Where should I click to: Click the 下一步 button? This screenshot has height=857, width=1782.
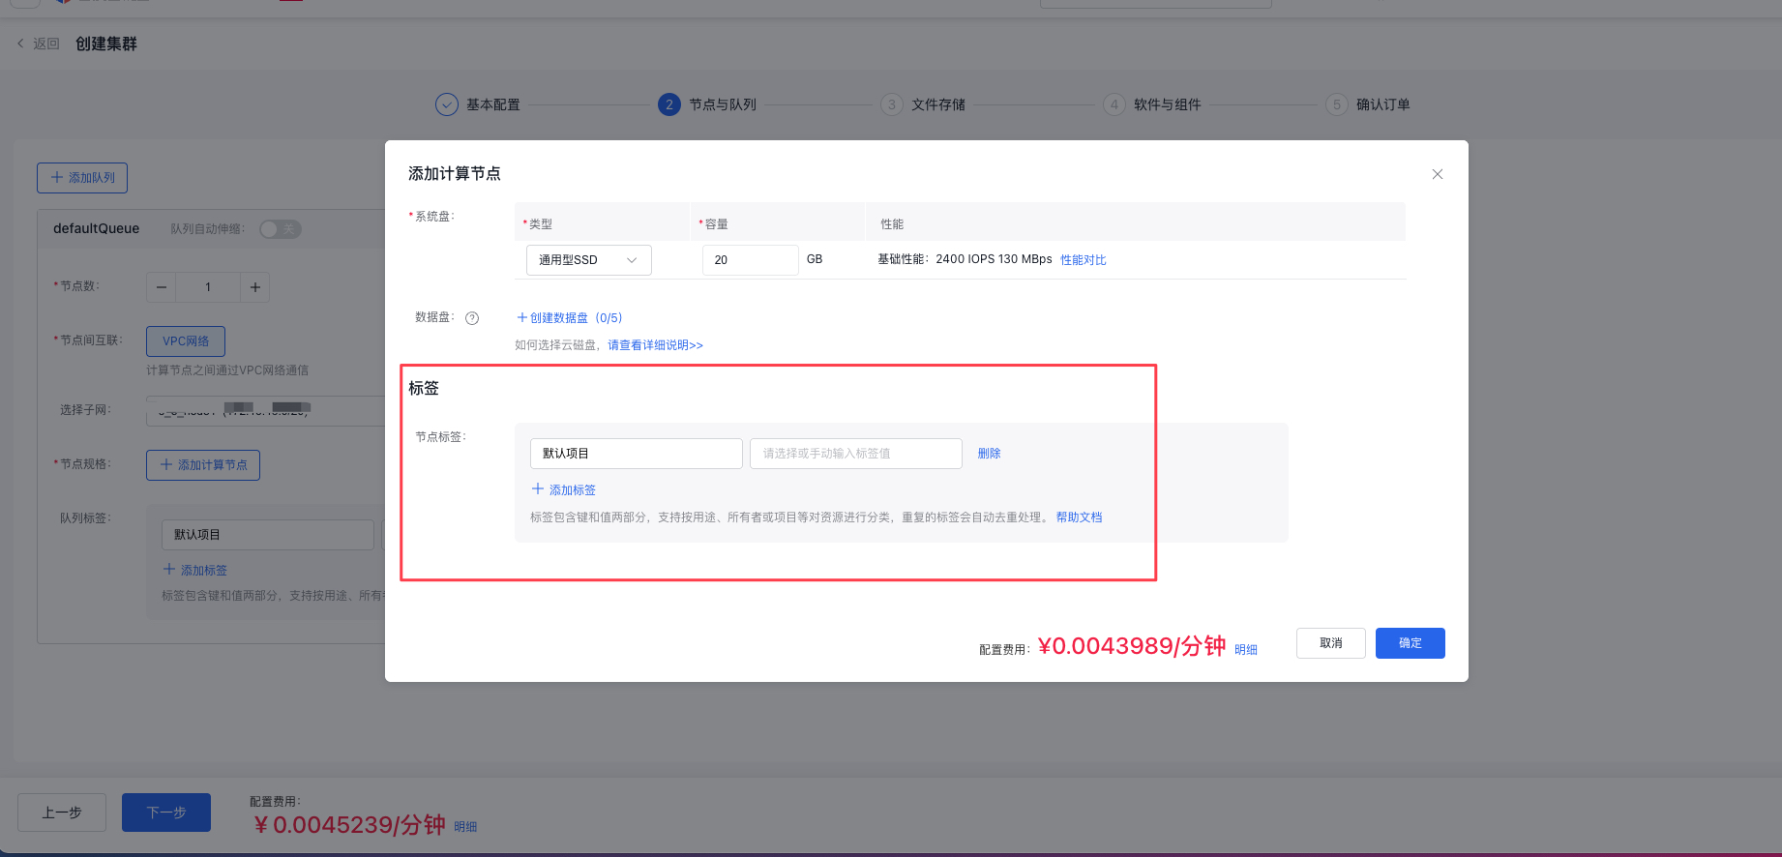point(166,813)
